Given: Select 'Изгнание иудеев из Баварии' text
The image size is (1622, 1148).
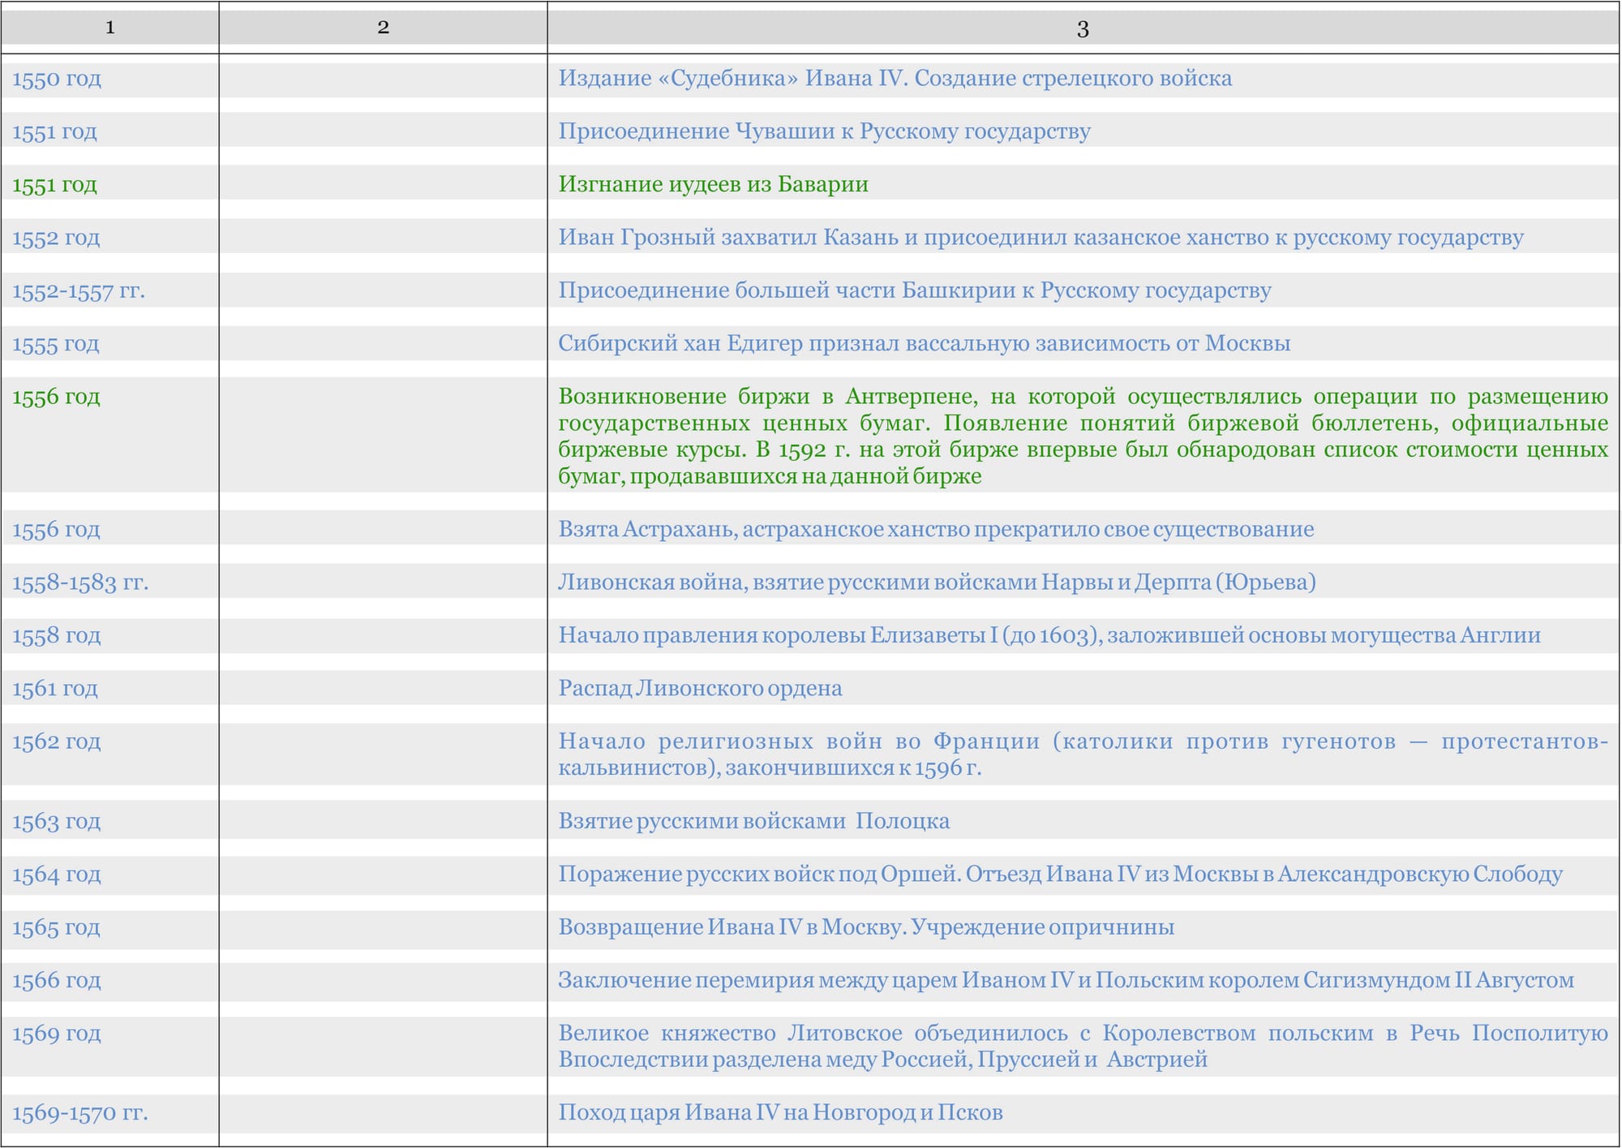Looking at the screenshot, I should [713, 185].
